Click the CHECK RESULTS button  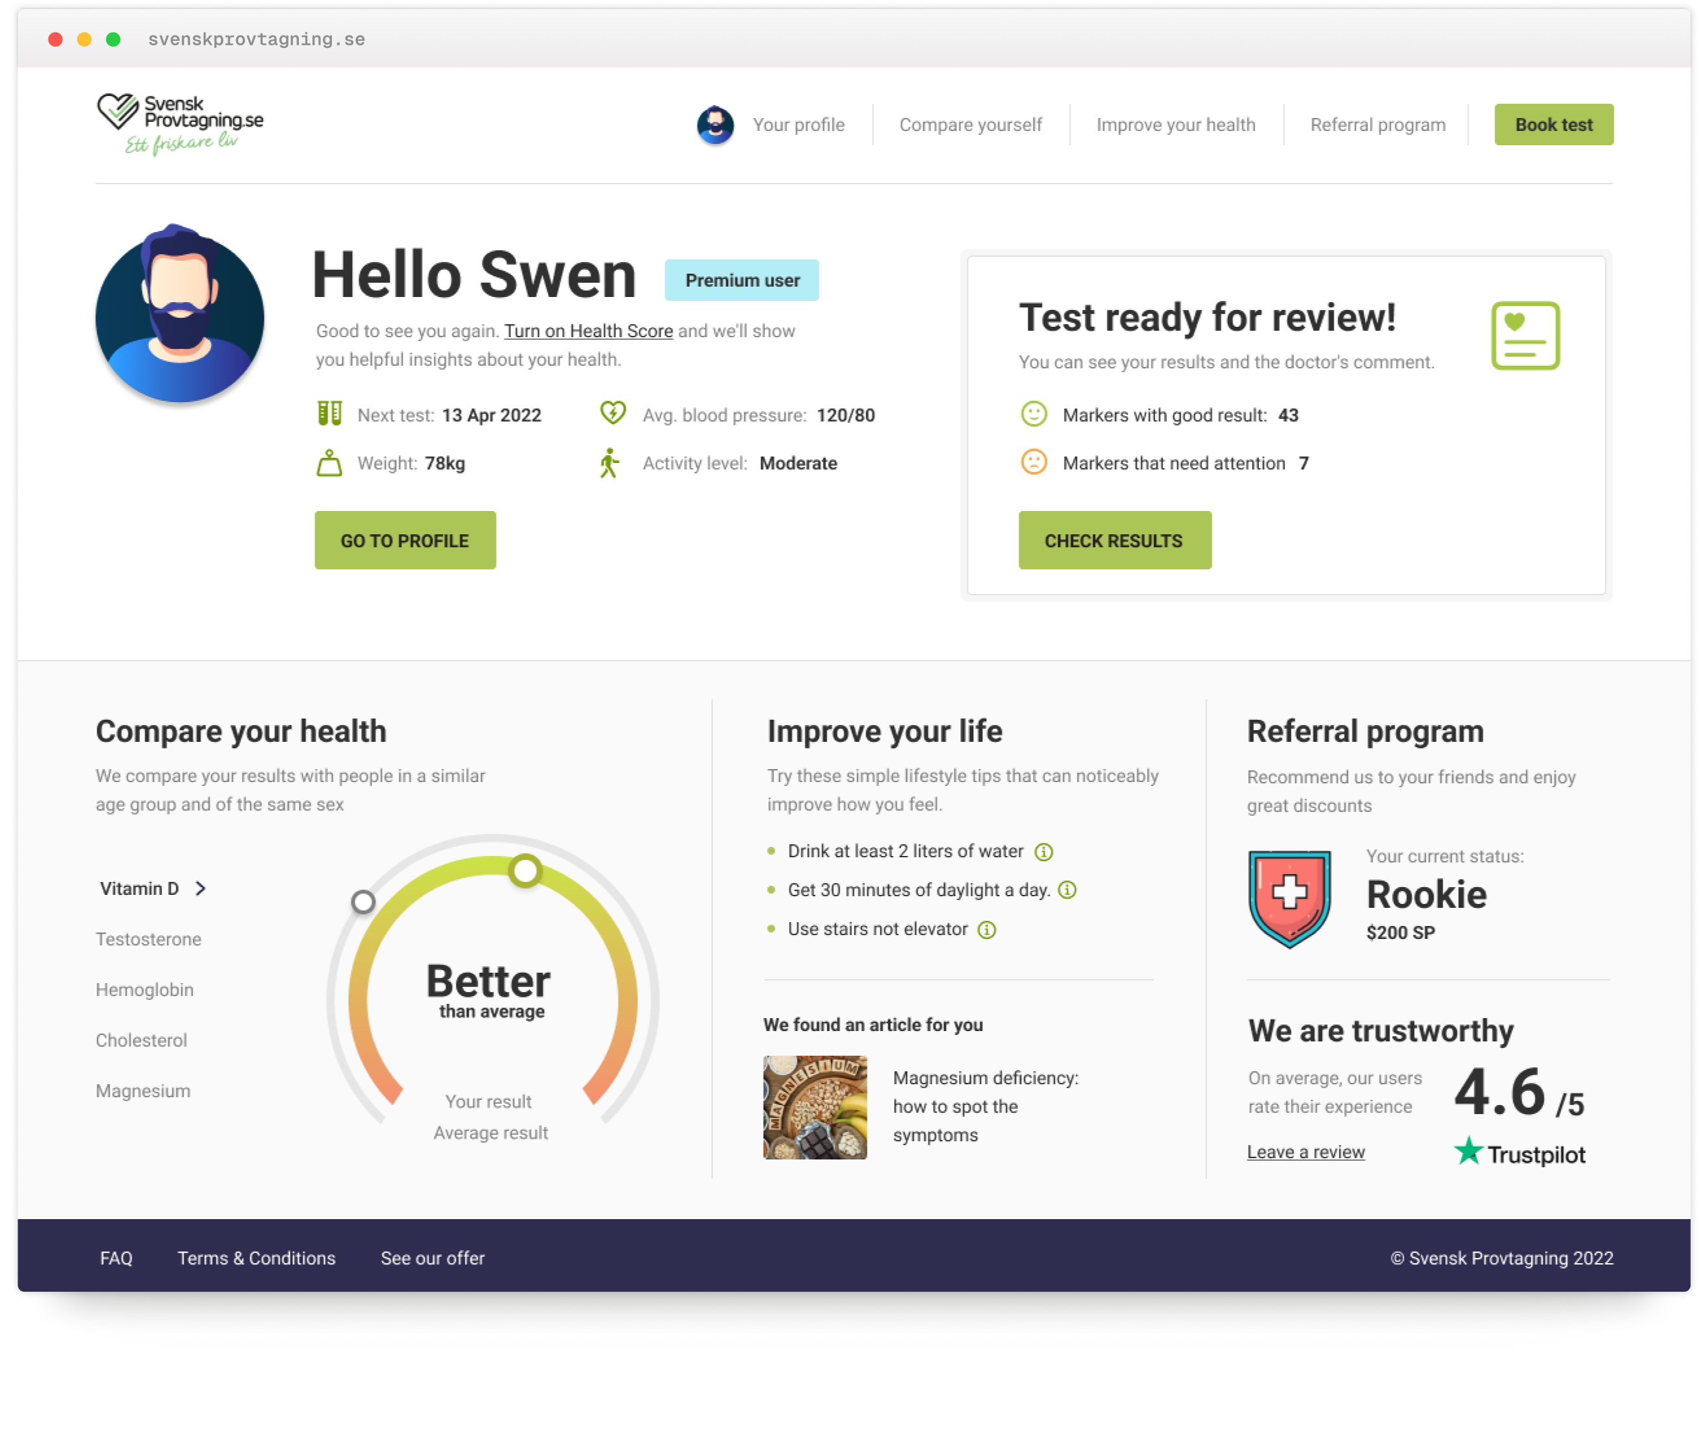point(1115,540)
